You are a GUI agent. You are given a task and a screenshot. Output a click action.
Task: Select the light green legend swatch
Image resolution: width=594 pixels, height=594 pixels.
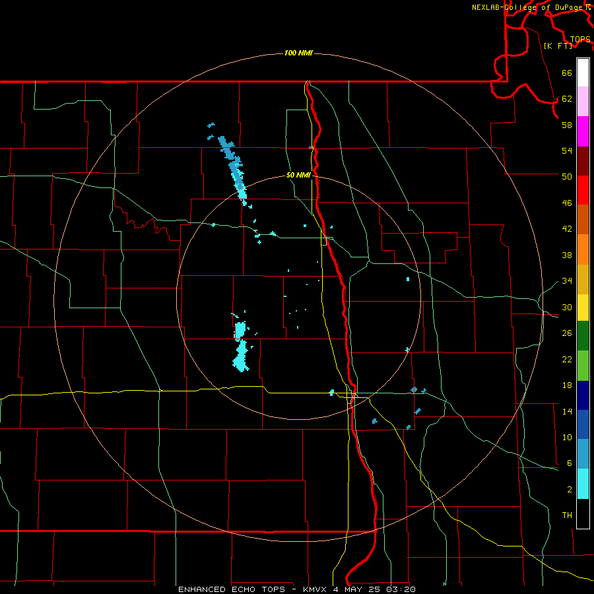(583, 366)
